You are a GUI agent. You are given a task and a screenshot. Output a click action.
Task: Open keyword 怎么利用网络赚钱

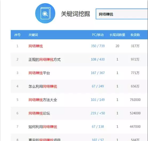43,86
